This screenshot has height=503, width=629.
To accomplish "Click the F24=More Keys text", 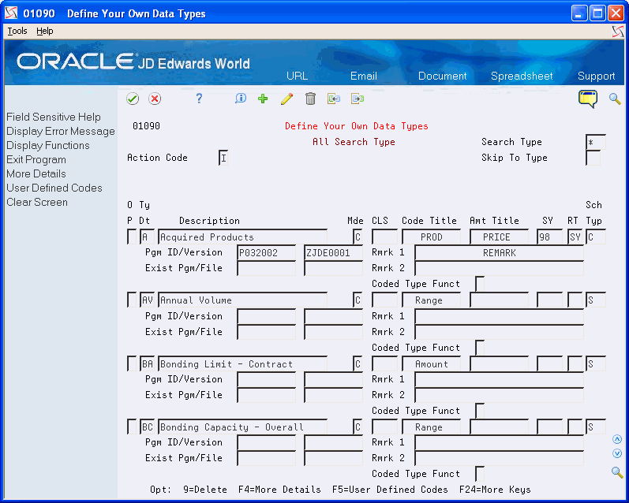I will point(495,490).
